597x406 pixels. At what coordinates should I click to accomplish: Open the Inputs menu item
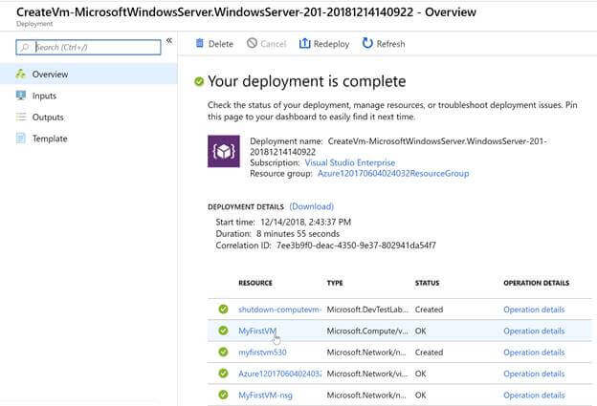88,96
